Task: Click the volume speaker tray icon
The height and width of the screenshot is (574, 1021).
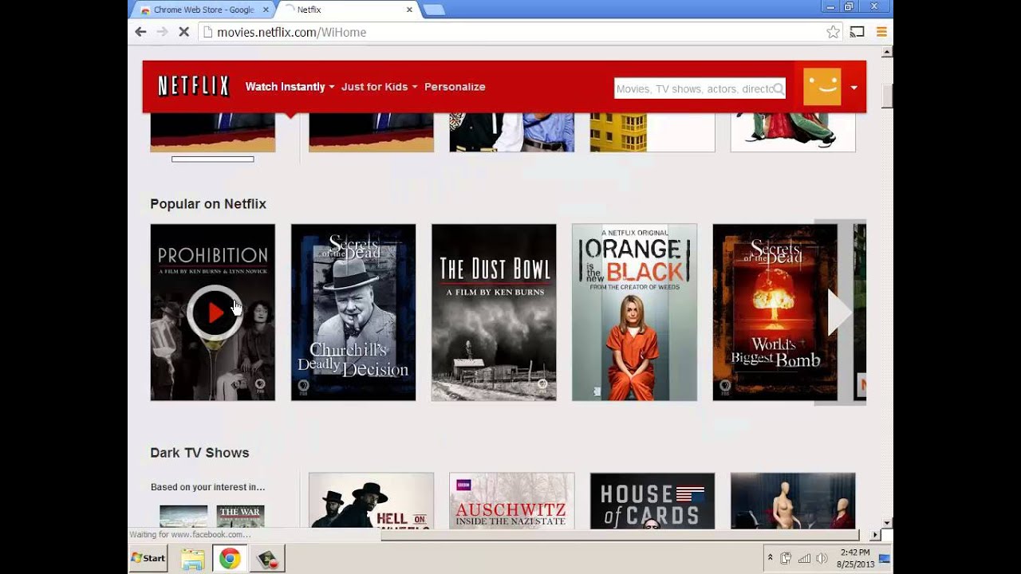Action: pyautogui.click(x=822, y=558)
